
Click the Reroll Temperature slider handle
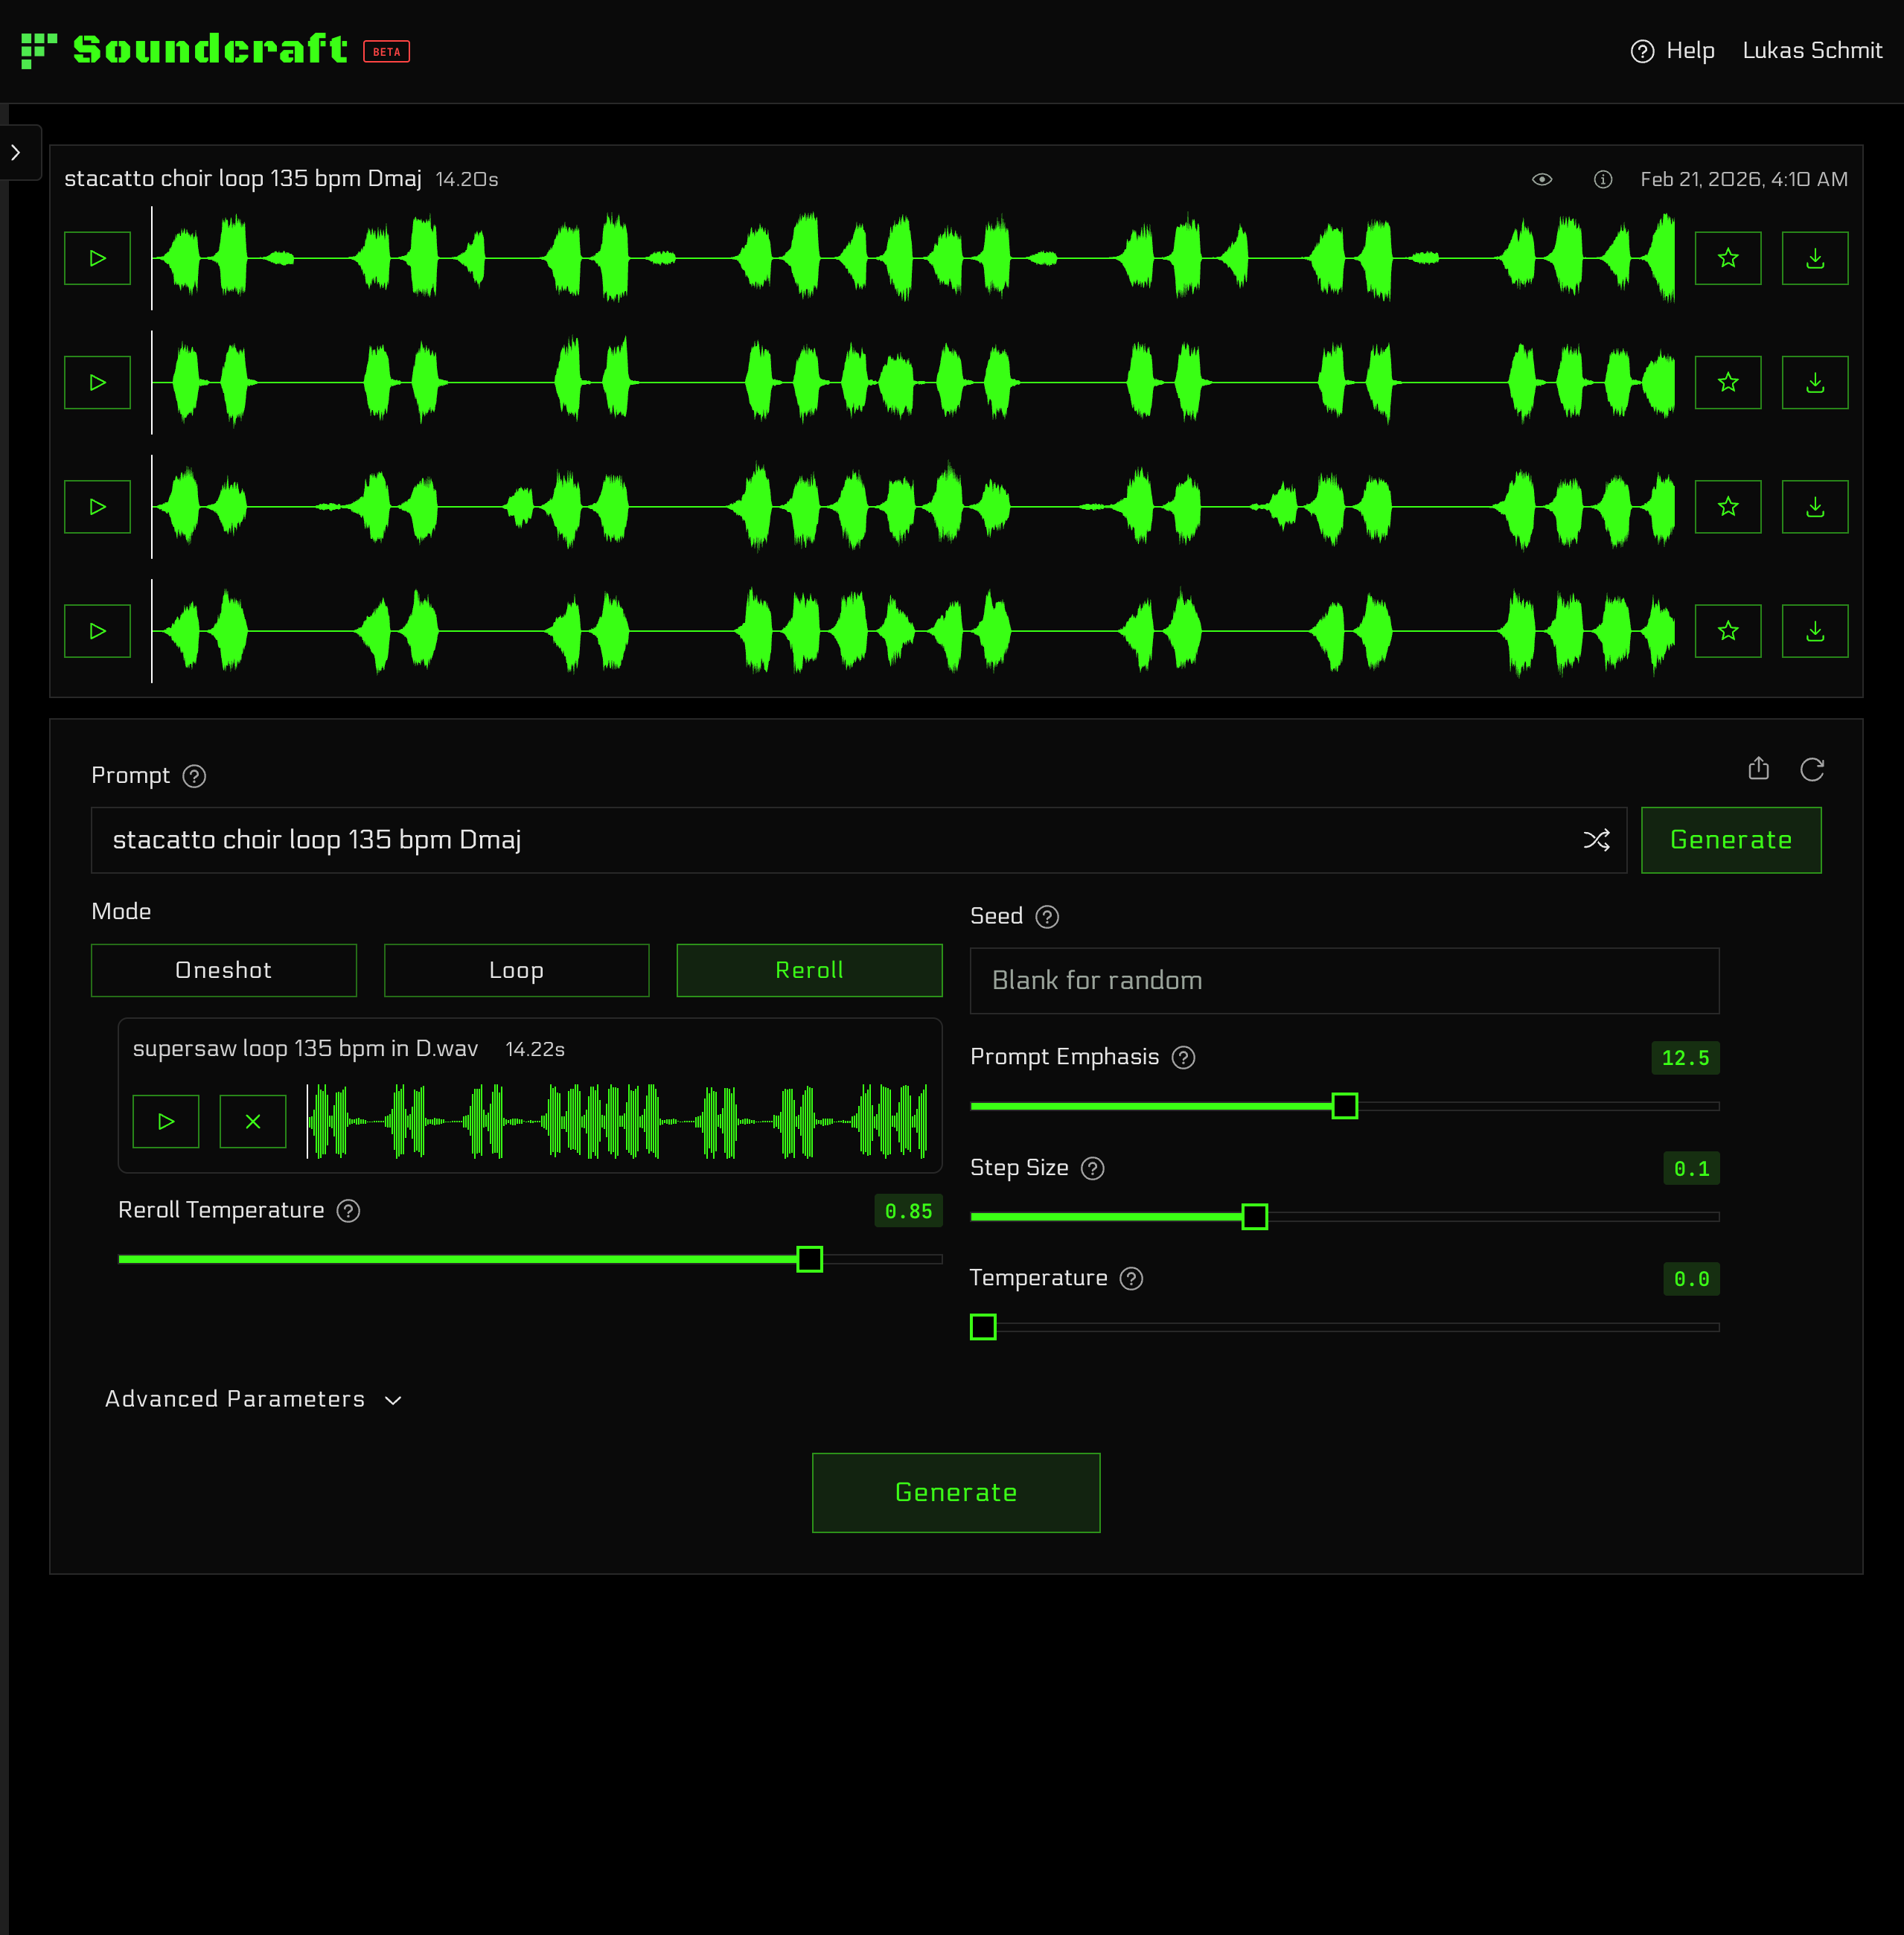[x=809, y=1259]
